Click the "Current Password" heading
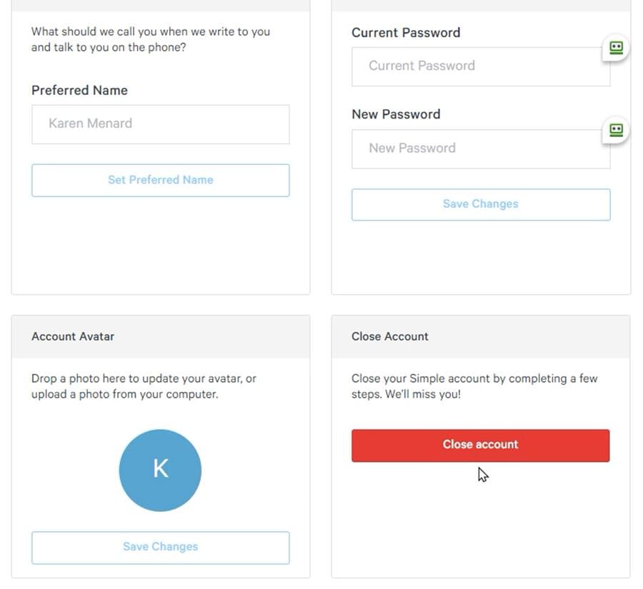The height and width of the screenshot is (589, 643). [405, 32]
